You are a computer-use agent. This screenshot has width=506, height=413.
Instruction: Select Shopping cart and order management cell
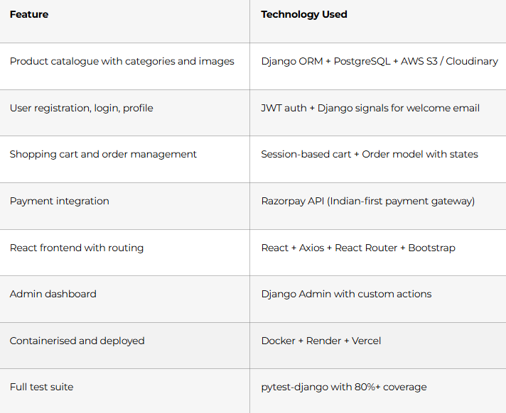pyautogui.click(x=124, y=159)
